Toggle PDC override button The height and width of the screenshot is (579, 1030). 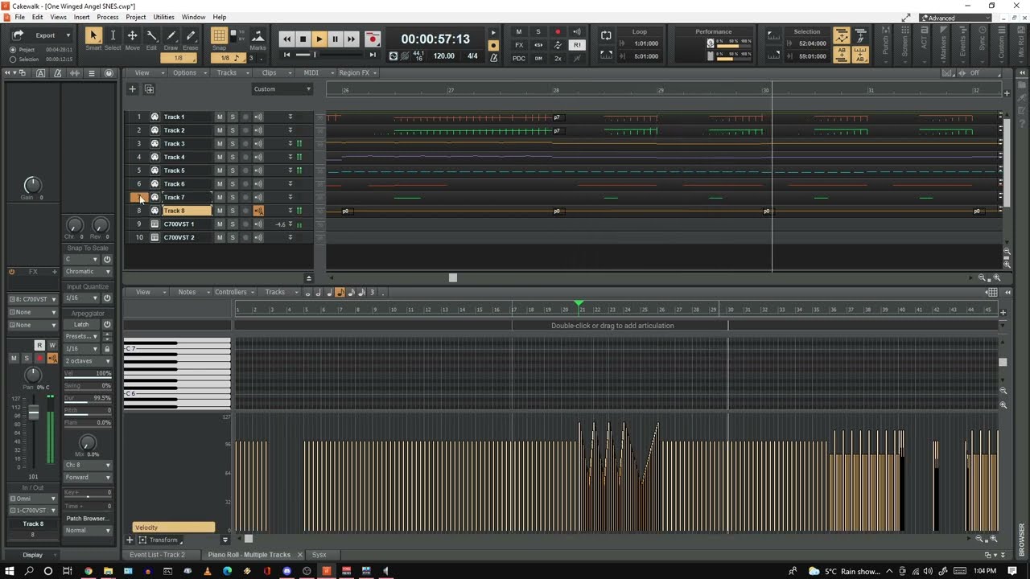pyautogui.click(x=519, y=58)
